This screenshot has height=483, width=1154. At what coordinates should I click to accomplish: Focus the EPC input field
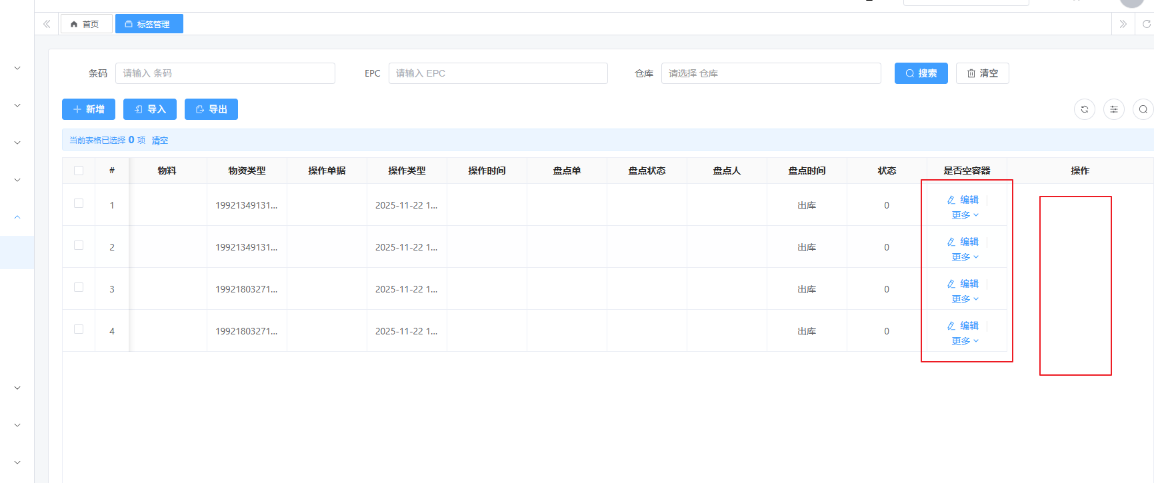click(x=497, y=73)
